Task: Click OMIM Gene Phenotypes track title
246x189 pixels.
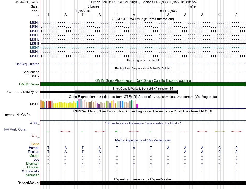Action: [143, 80]
